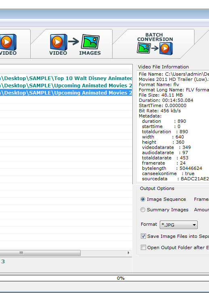The height and width of the screenshot is (293, 209).
Task: Click the File Size: 48.11 MB line
Action: 161,95
